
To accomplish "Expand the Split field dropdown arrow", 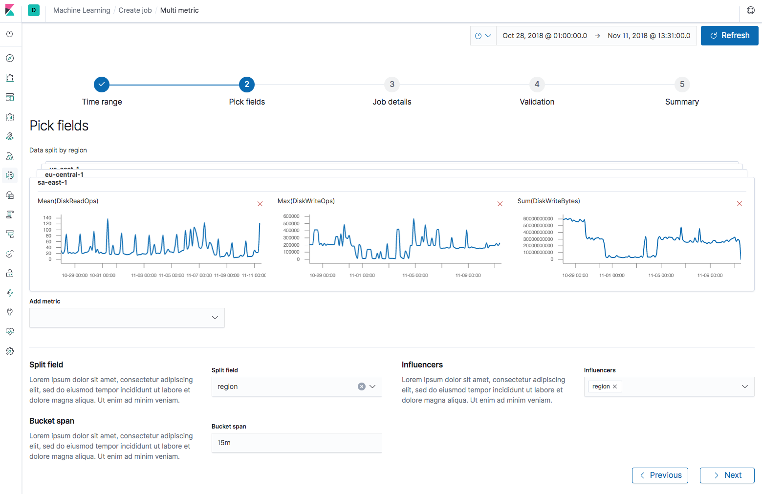I will coord(372,387).
